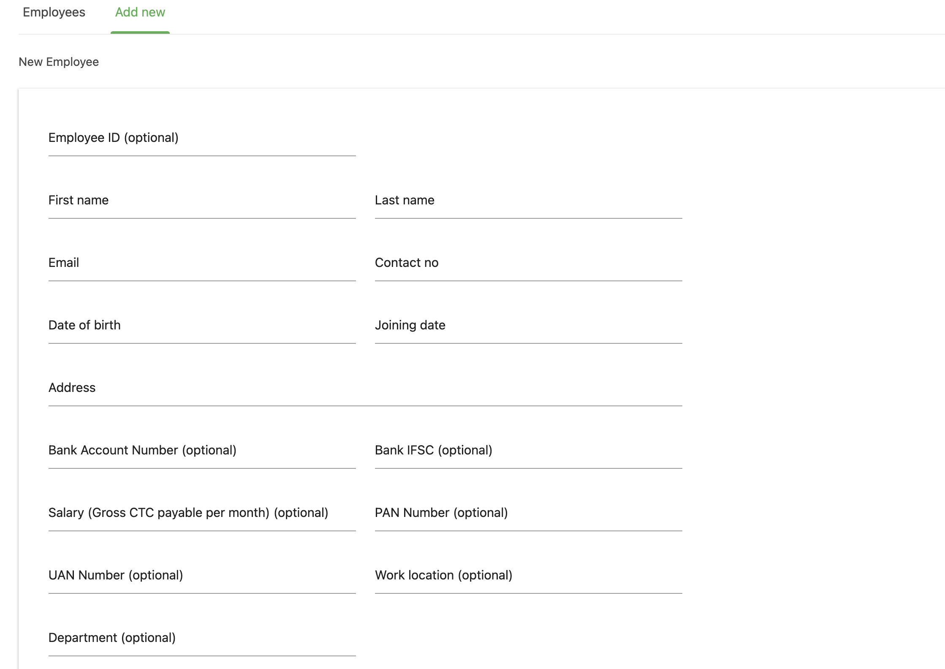The height and width of the screenshot is (669, 945).
Task: Choose the First name field label
Action: (x=79, y=200)
